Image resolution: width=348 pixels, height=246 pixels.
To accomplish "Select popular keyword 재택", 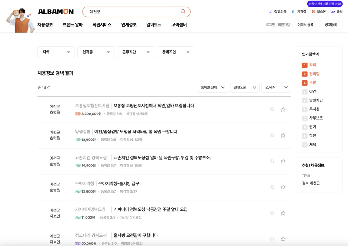I will pyautogui.click(x=313, y=144).
